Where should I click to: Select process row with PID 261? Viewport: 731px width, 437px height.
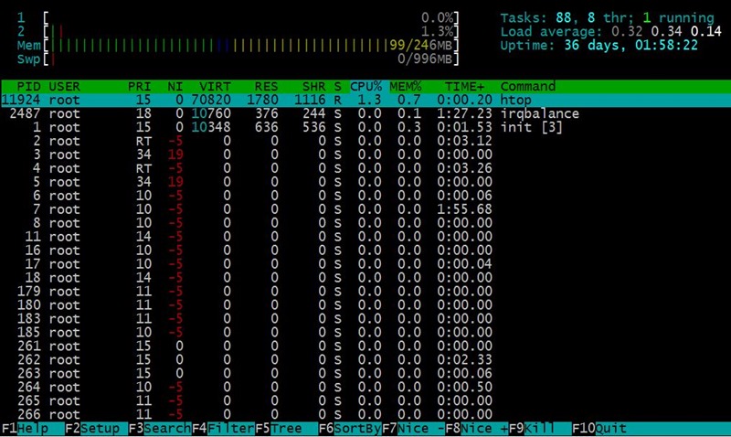(x=365, y=346)
